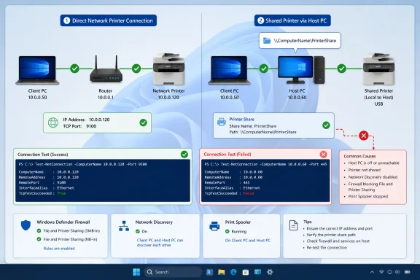This screenshot has width=420, height=280.
Task: Open Microsoft Edge from the taskbar
Action: pos(233,272)
